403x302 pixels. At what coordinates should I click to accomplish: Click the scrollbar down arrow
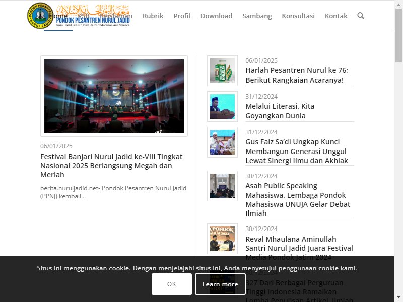pyautogui.click(x=398, y=298)
